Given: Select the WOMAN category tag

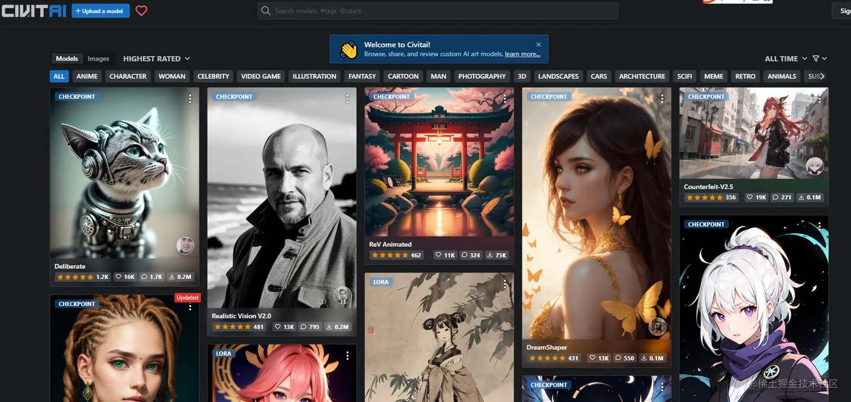Looking at the screenshot, I should (x=172, y=76).
